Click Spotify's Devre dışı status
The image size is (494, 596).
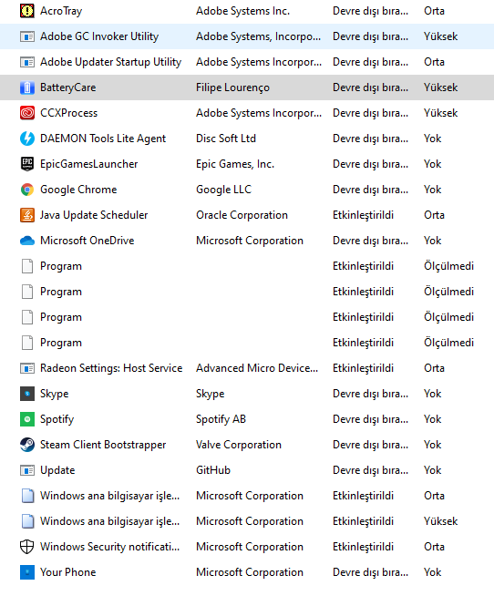pos(370,419)
